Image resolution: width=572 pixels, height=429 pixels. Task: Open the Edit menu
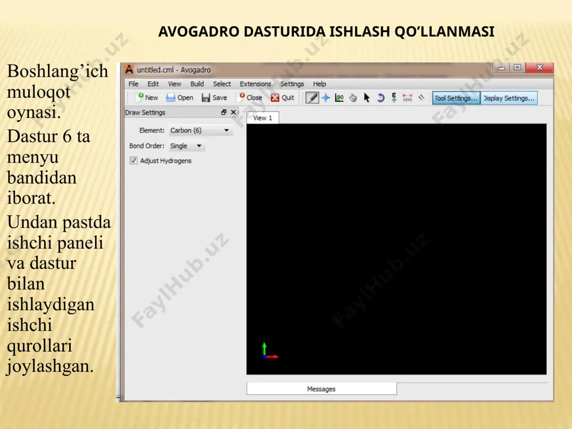click(153, 84)
